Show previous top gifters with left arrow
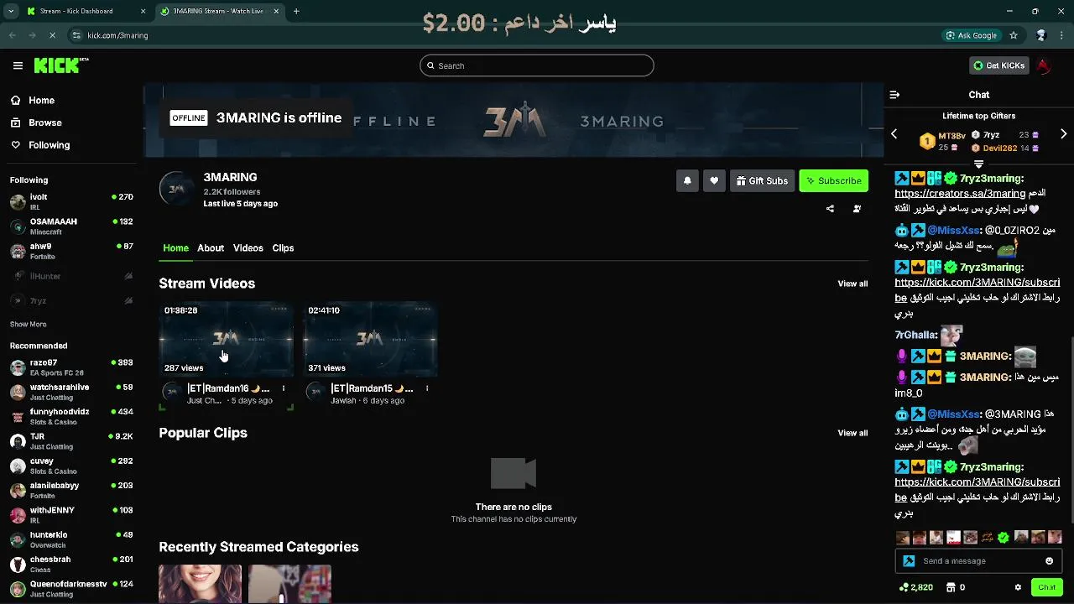Viewport: 1074px width, 604px height. coord(894,134)
